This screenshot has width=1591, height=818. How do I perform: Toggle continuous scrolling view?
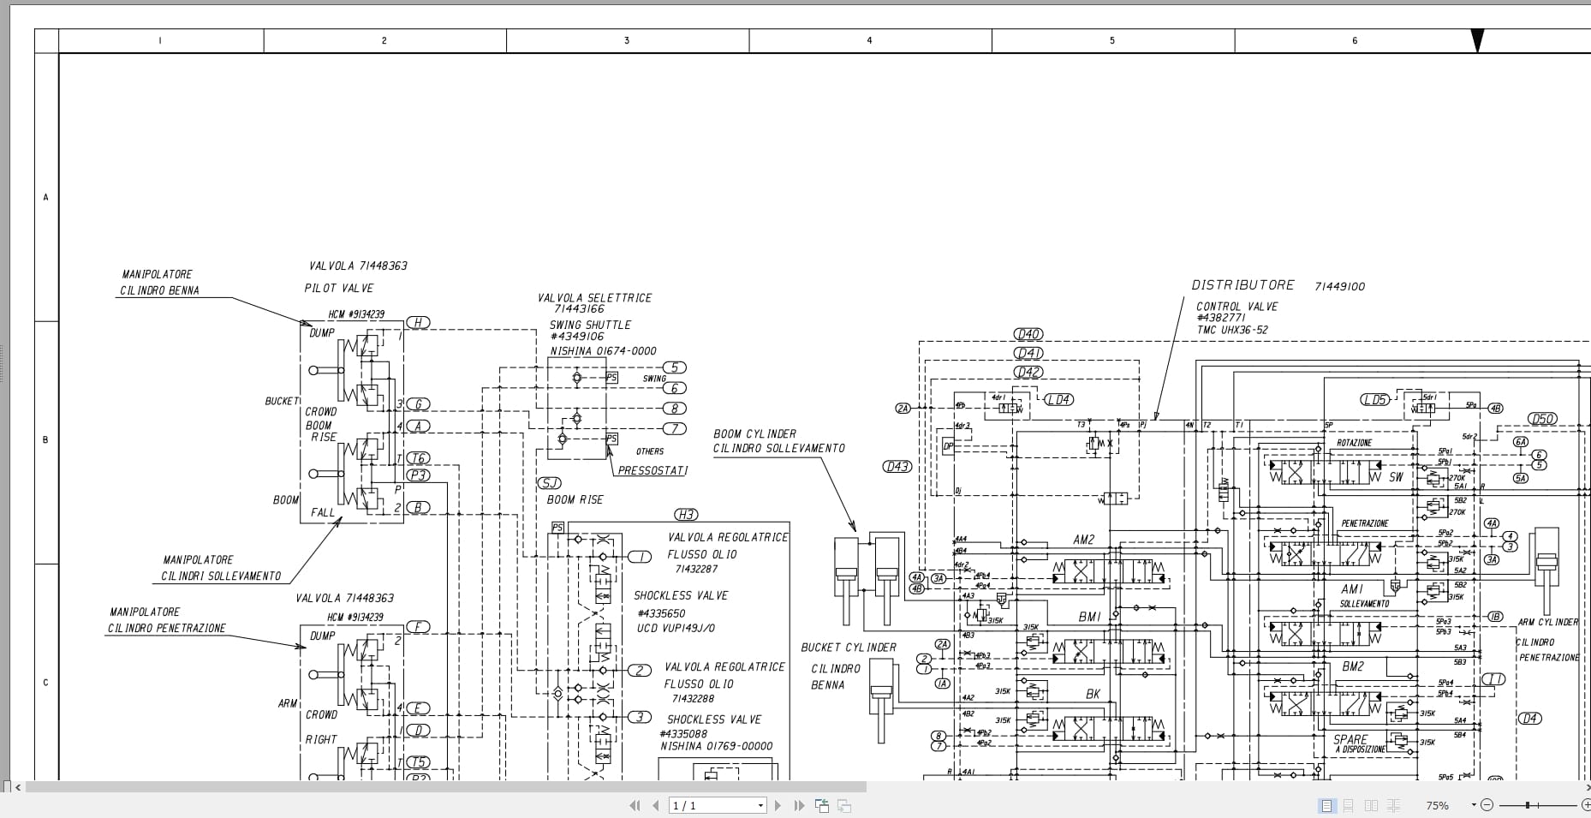tap(1350, 805)
